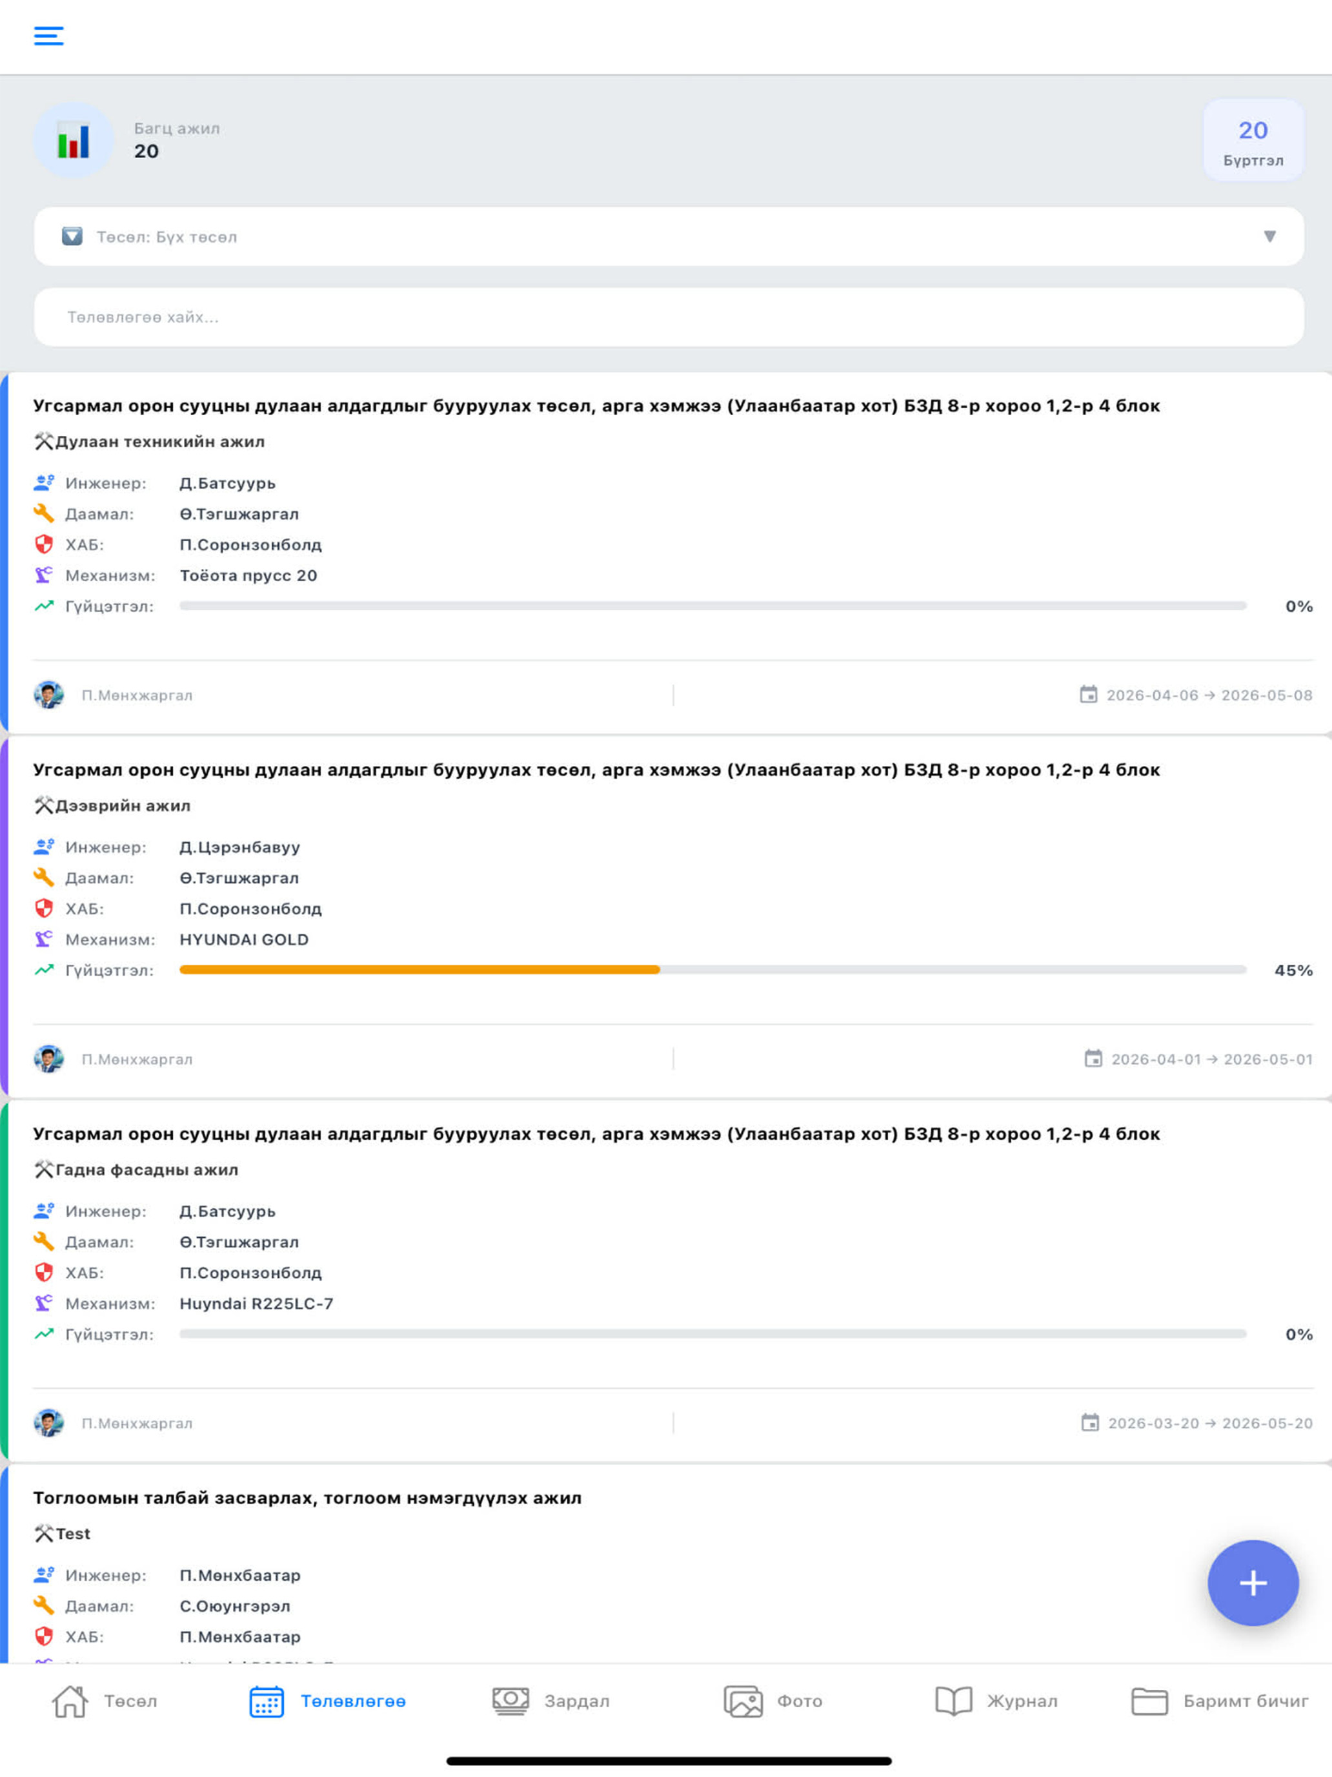Click engineer icon in Дулаан техникийн ажил card
The image size is (1332, 1777).
(43, 483)
